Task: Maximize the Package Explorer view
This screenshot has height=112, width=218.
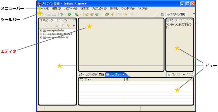Action: click(x=75, y=20)
